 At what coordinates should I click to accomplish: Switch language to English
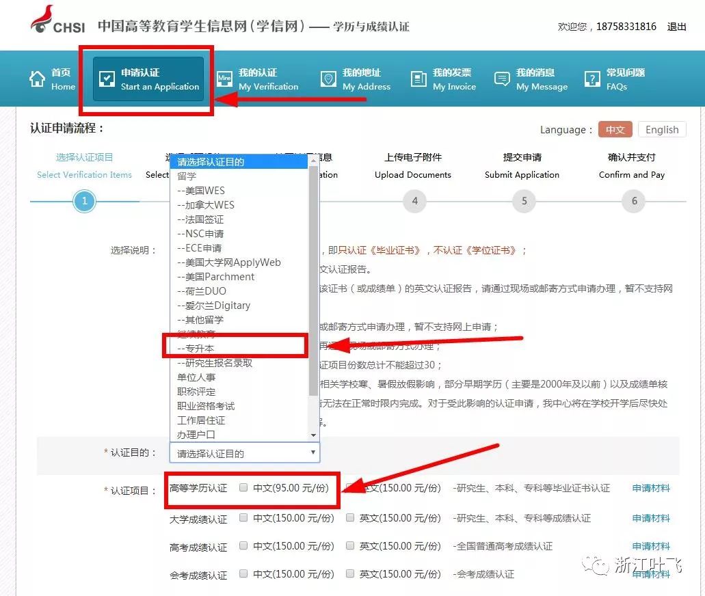tap(662, 129)
